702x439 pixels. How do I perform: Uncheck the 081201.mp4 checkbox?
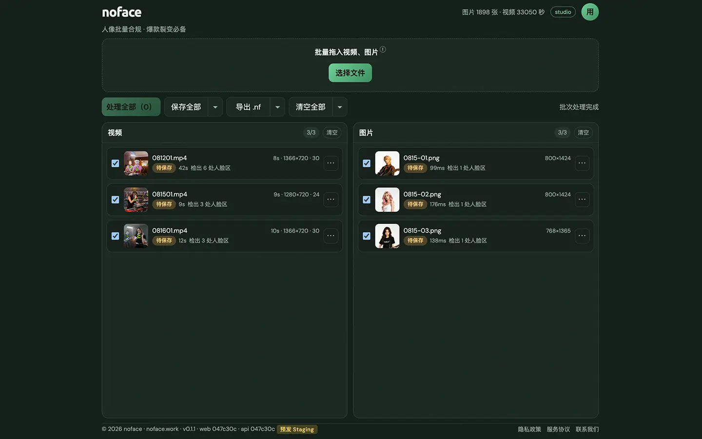pyautogui.click(x=115, y=163)
